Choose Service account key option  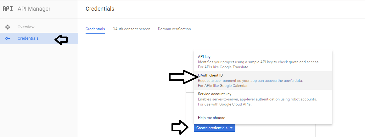coord(263,99)
